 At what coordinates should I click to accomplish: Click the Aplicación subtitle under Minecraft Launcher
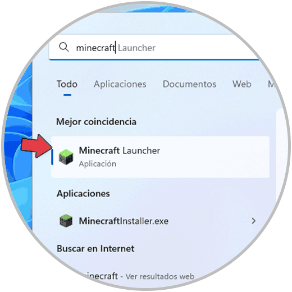[97, 164]
